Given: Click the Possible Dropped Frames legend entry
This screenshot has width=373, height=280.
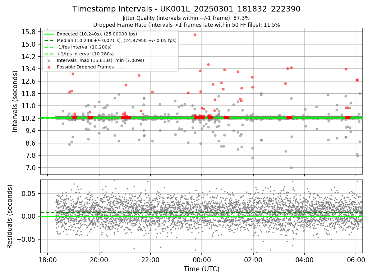Looking at the screenshot, I should [85, 67].
